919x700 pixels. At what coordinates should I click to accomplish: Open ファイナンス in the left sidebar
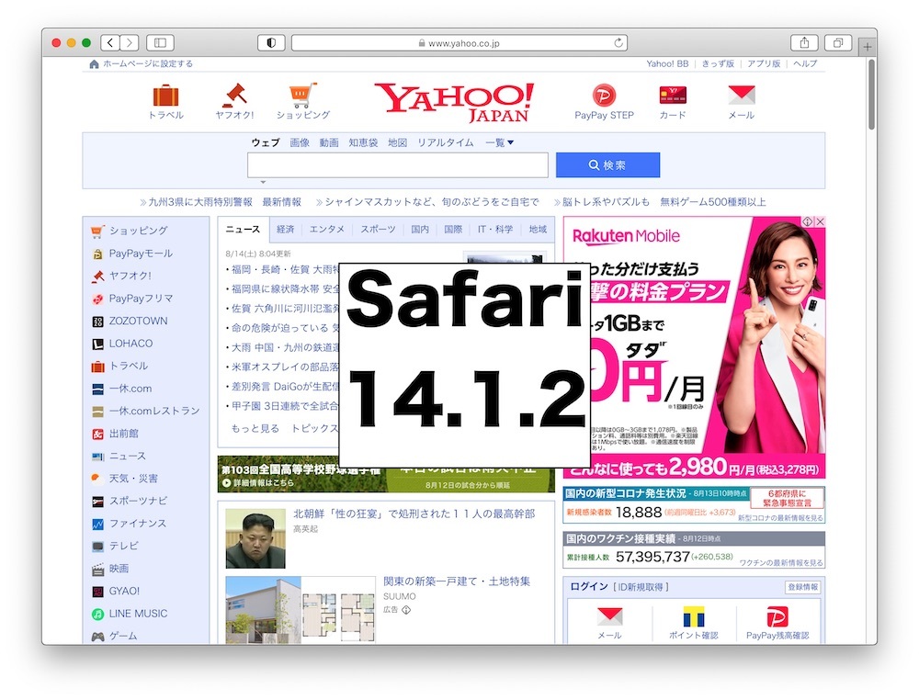138,523
